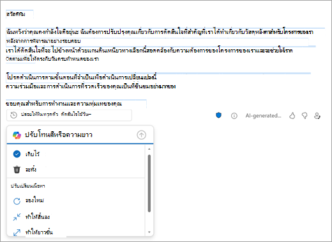Click the line starting หลังจากการพิจารณา

43,41
